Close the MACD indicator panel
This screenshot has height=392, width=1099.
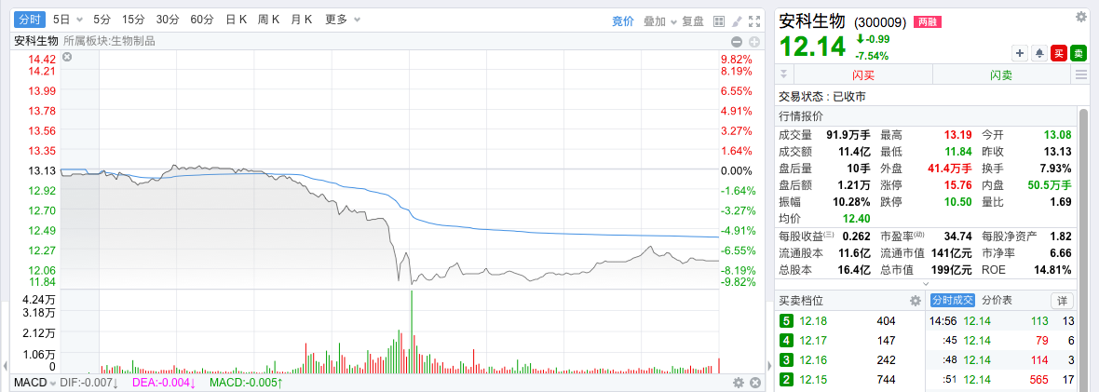click(x=754, y=383)
